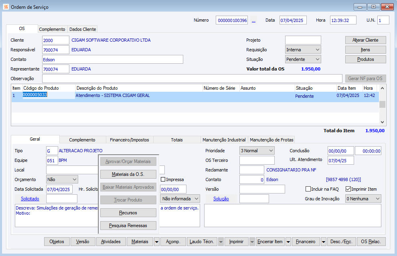The height and width of the screenshot is (256, 397).
Task: Switch to the Dados Cliente tab
Action: point(83,29)
